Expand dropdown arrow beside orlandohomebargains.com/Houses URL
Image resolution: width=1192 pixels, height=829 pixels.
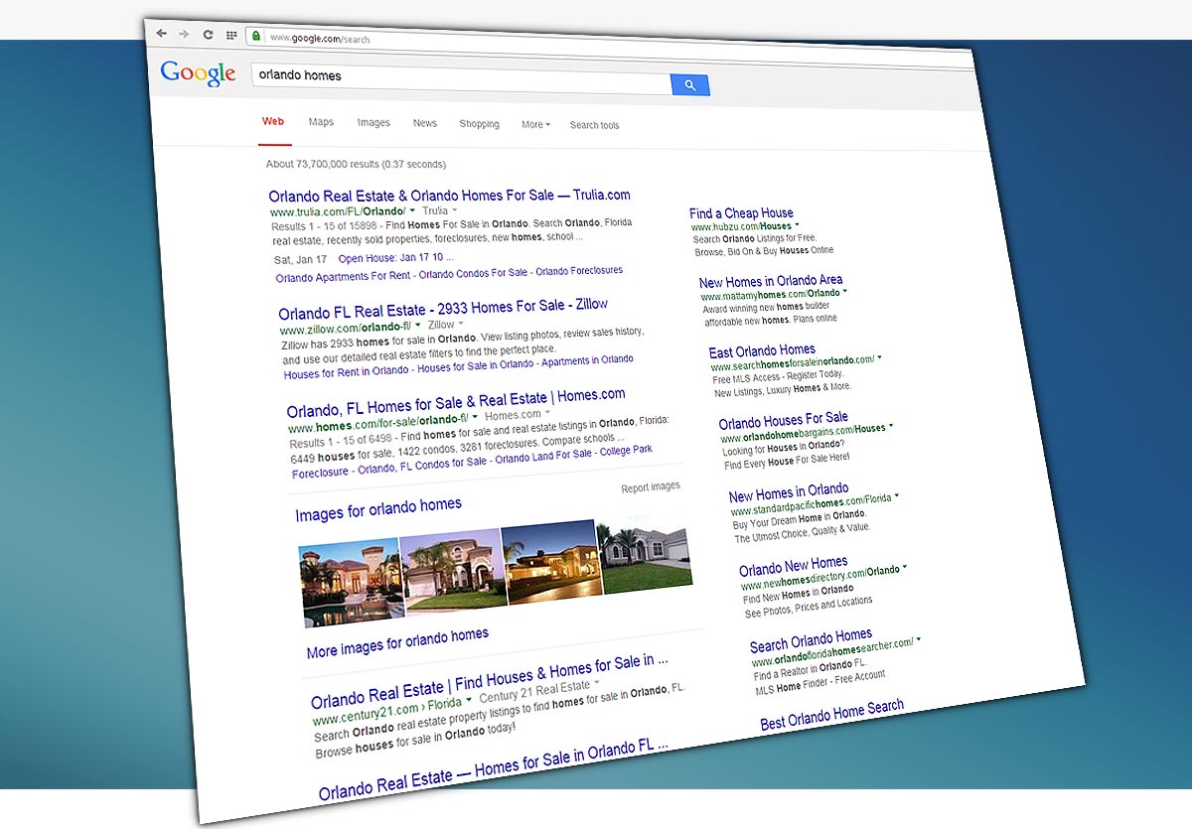tap(891, 426)
